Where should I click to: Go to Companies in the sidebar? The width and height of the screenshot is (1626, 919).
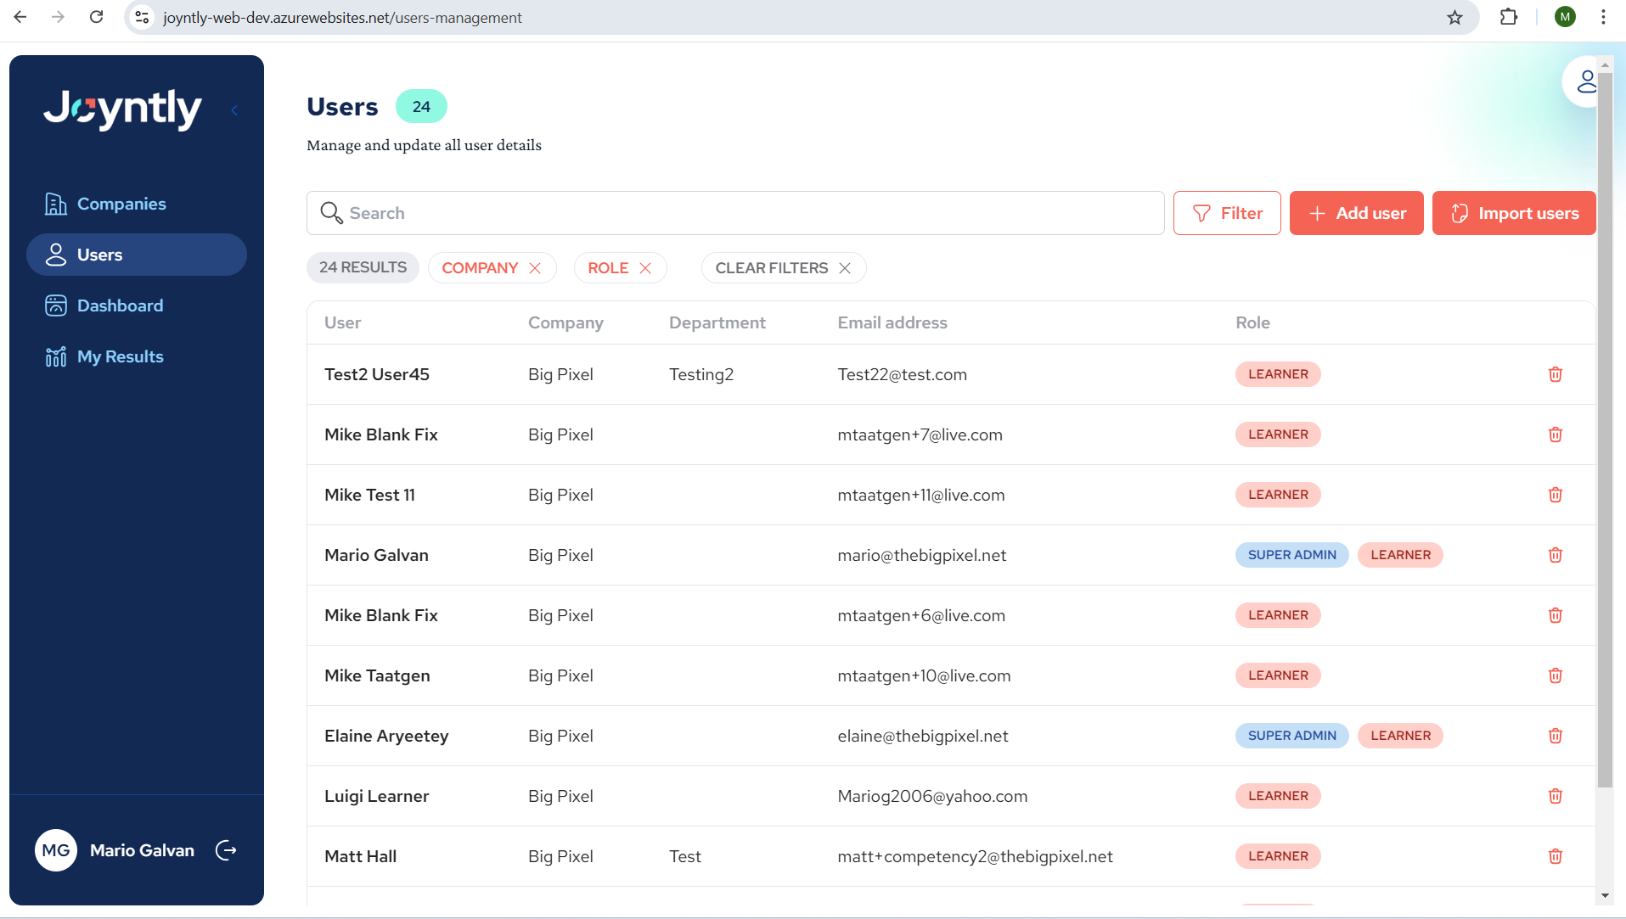click(121, 204)
